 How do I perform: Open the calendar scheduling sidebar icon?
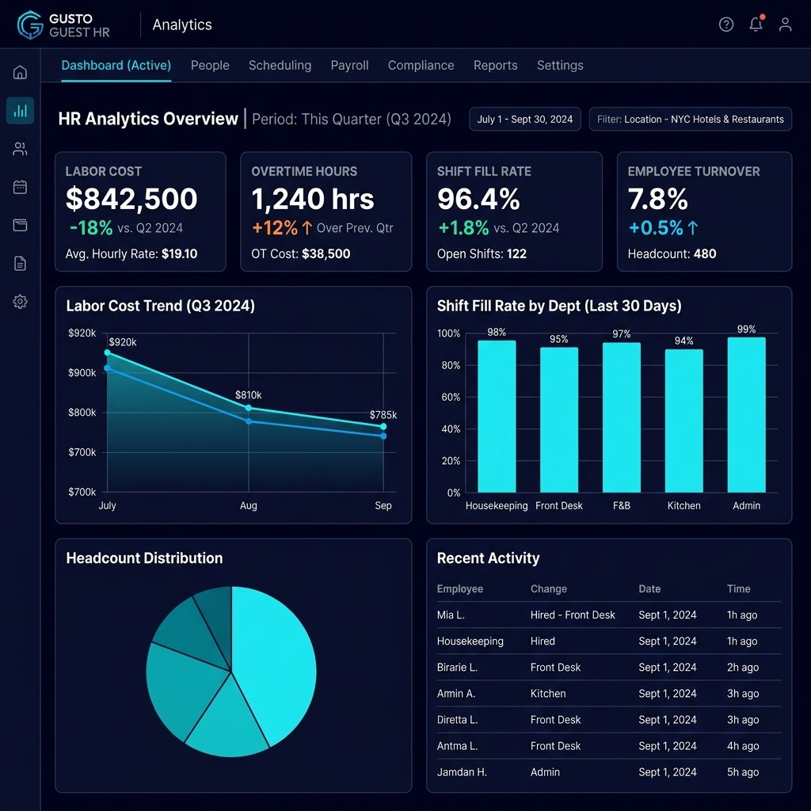[x=20, y=187]
